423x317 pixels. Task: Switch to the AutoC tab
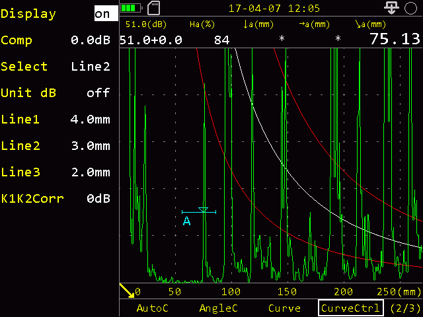[x=153, y=308]
